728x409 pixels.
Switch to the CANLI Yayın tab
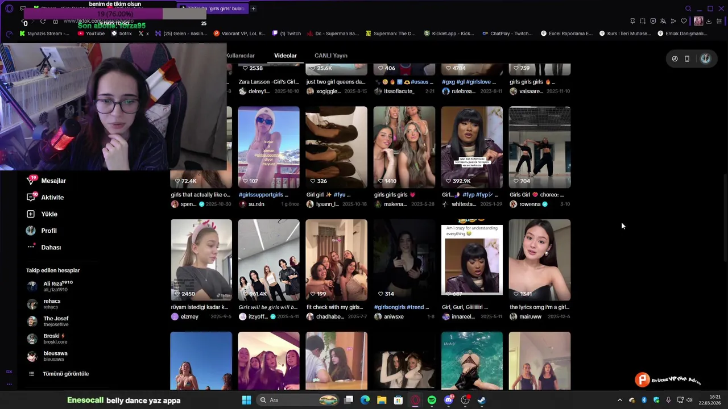(330, 56)
